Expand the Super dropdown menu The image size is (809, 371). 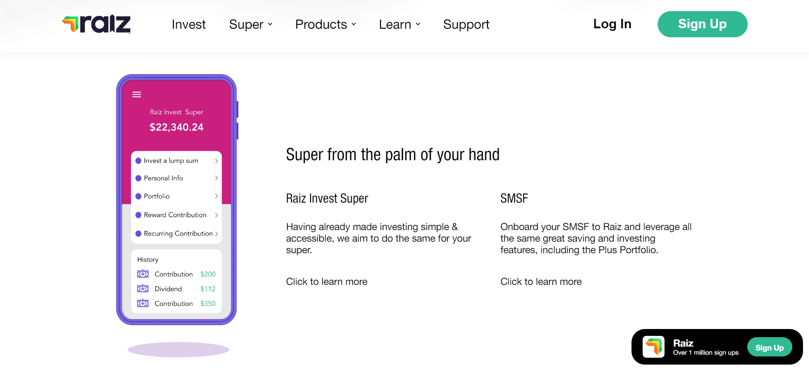click(250, 24)
